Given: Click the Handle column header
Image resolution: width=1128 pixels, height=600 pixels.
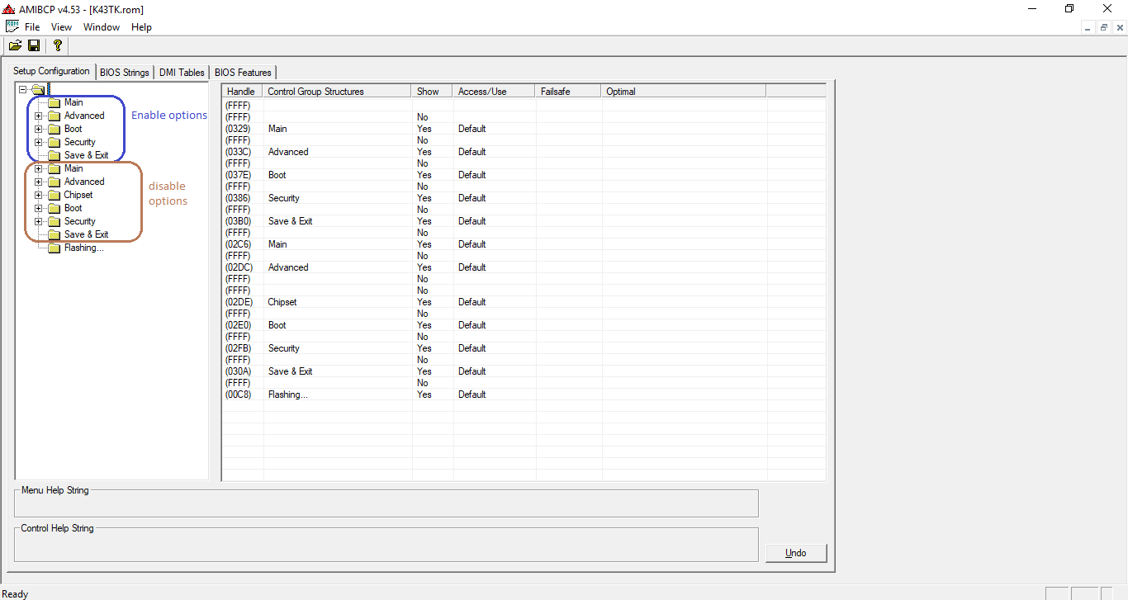Looking at the screenshot, I should 243,91.
